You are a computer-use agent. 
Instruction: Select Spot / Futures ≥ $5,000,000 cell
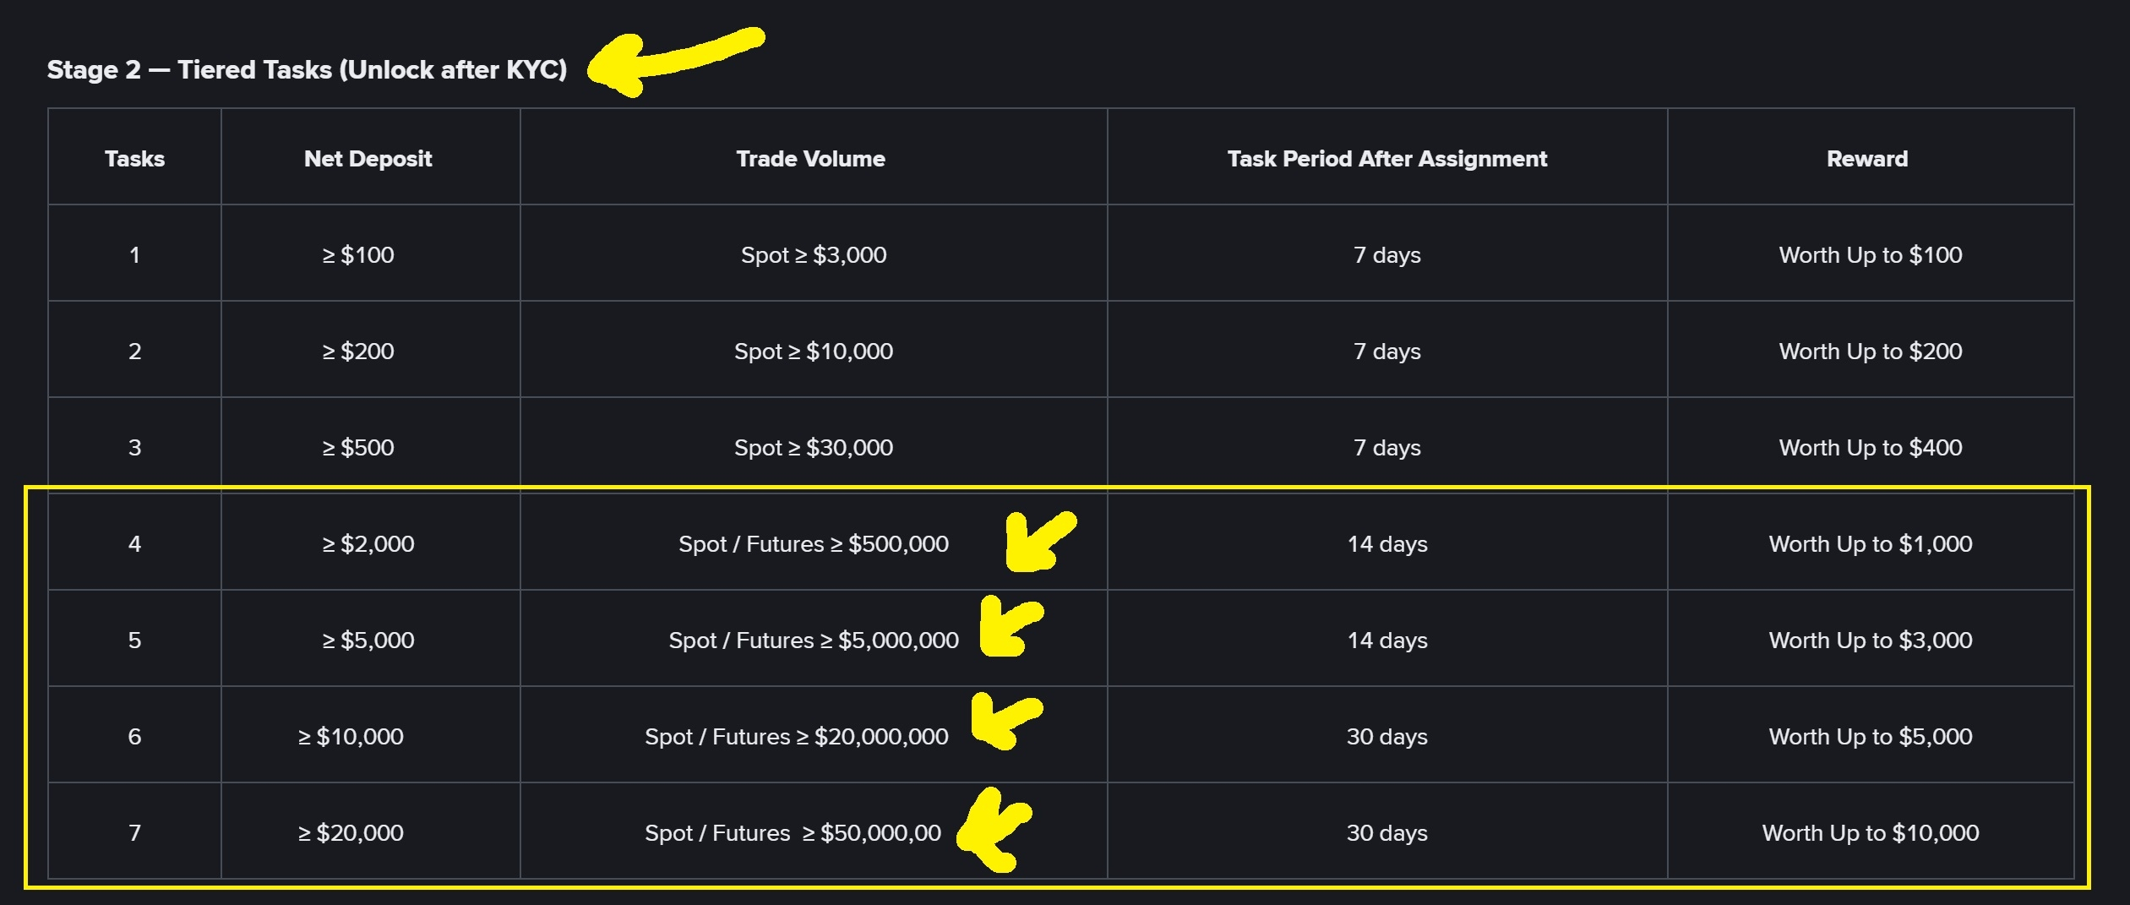tap(814, 641)
